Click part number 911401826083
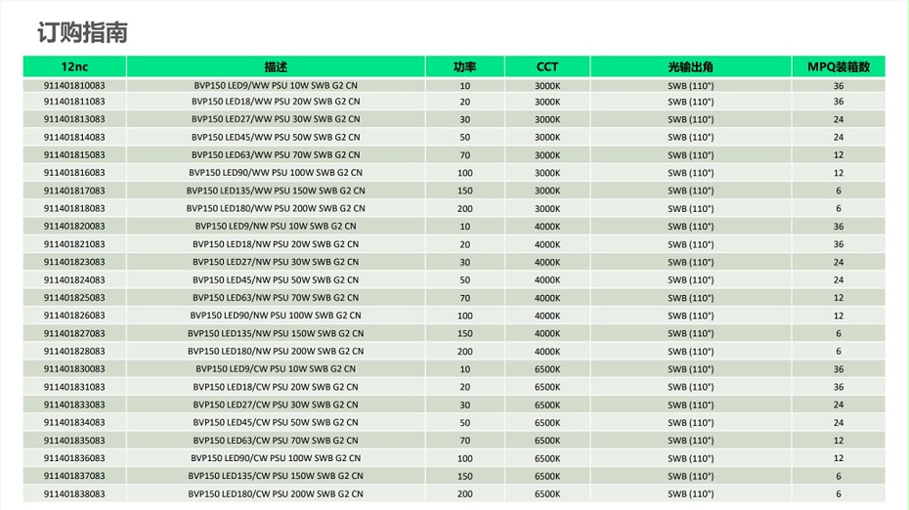 [74, 316]
